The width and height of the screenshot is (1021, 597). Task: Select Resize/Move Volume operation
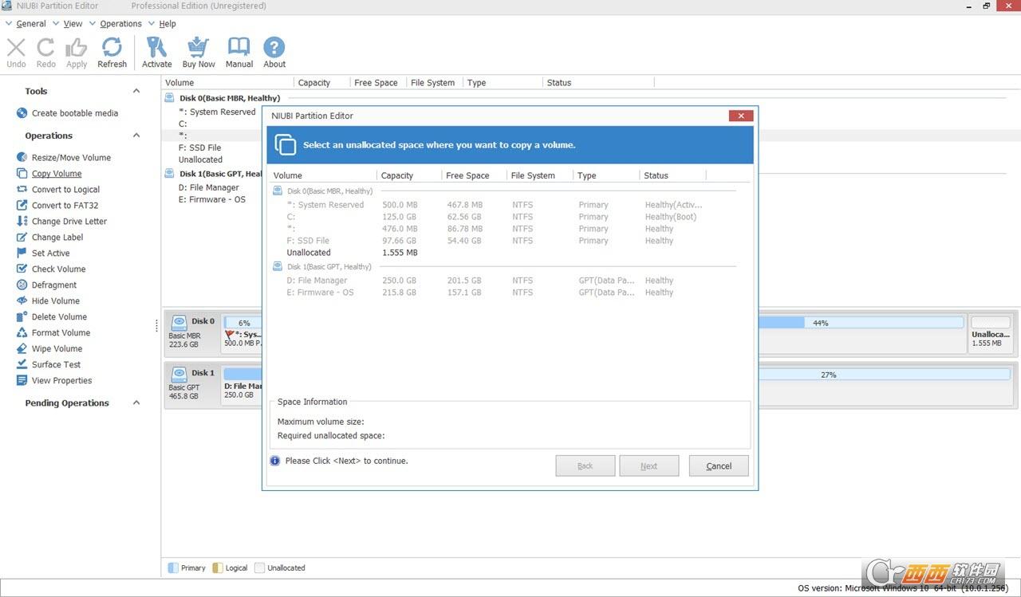point(71,158)
